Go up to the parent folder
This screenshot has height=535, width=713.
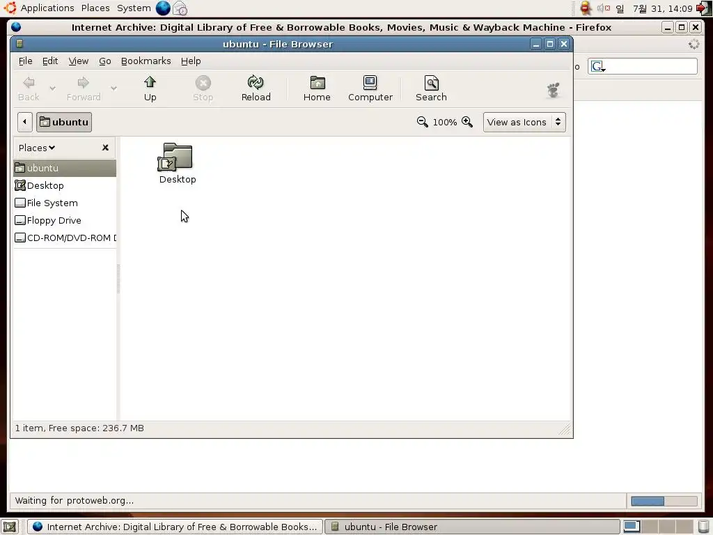tap(150, 88)
